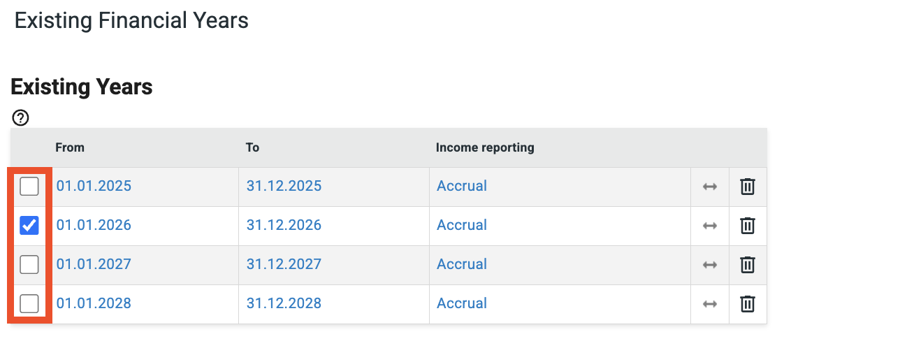Check the 2025 financial year checkbox
900x362 pixels.
tap(29, 187)
